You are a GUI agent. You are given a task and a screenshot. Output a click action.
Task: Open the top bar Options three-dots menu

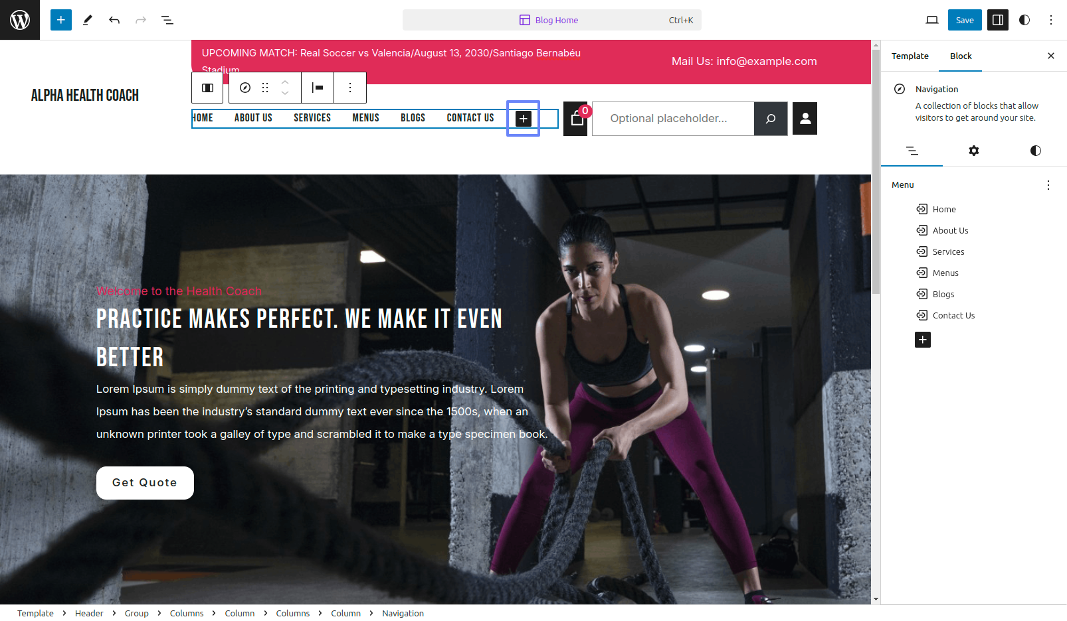pyautogui.click(x=1051, y=20)
